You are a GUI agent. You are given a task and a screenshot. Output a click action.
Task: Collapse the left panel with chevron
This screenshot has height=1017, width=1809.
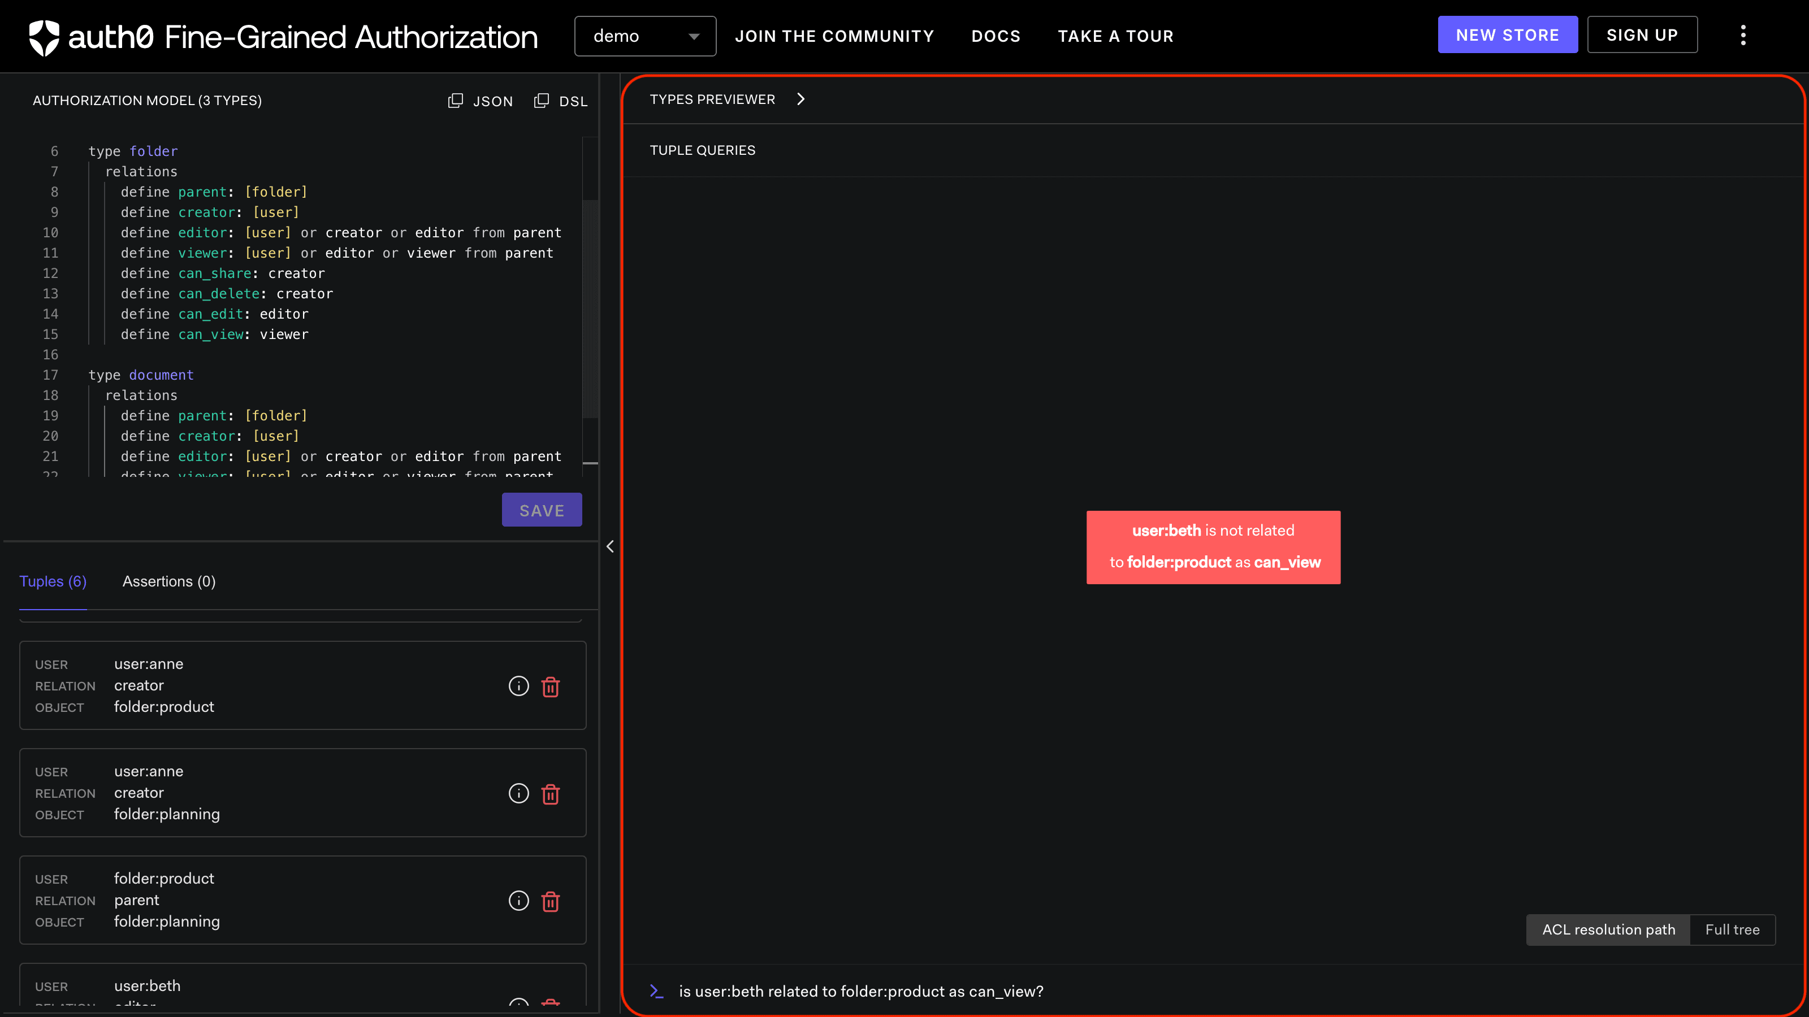(609, 546)
